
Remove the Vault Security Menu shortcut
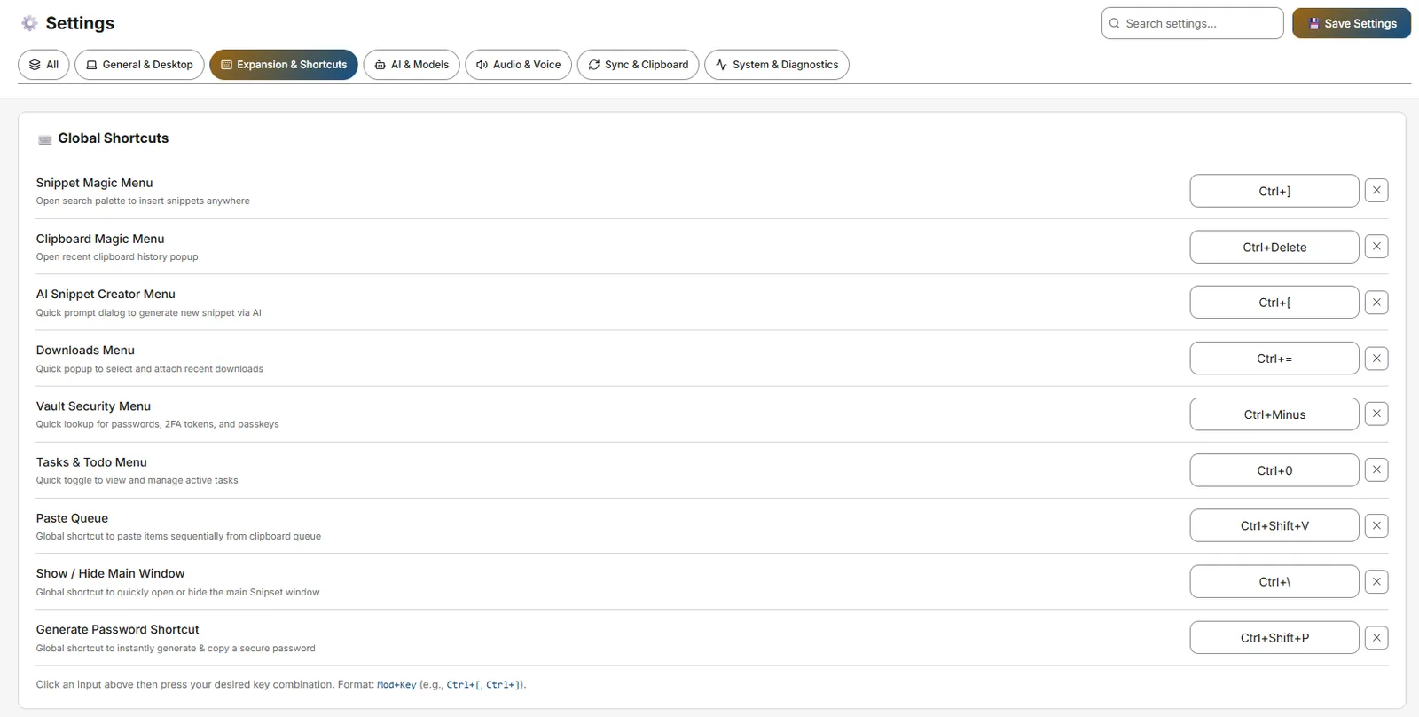(x=1376, y=414)
